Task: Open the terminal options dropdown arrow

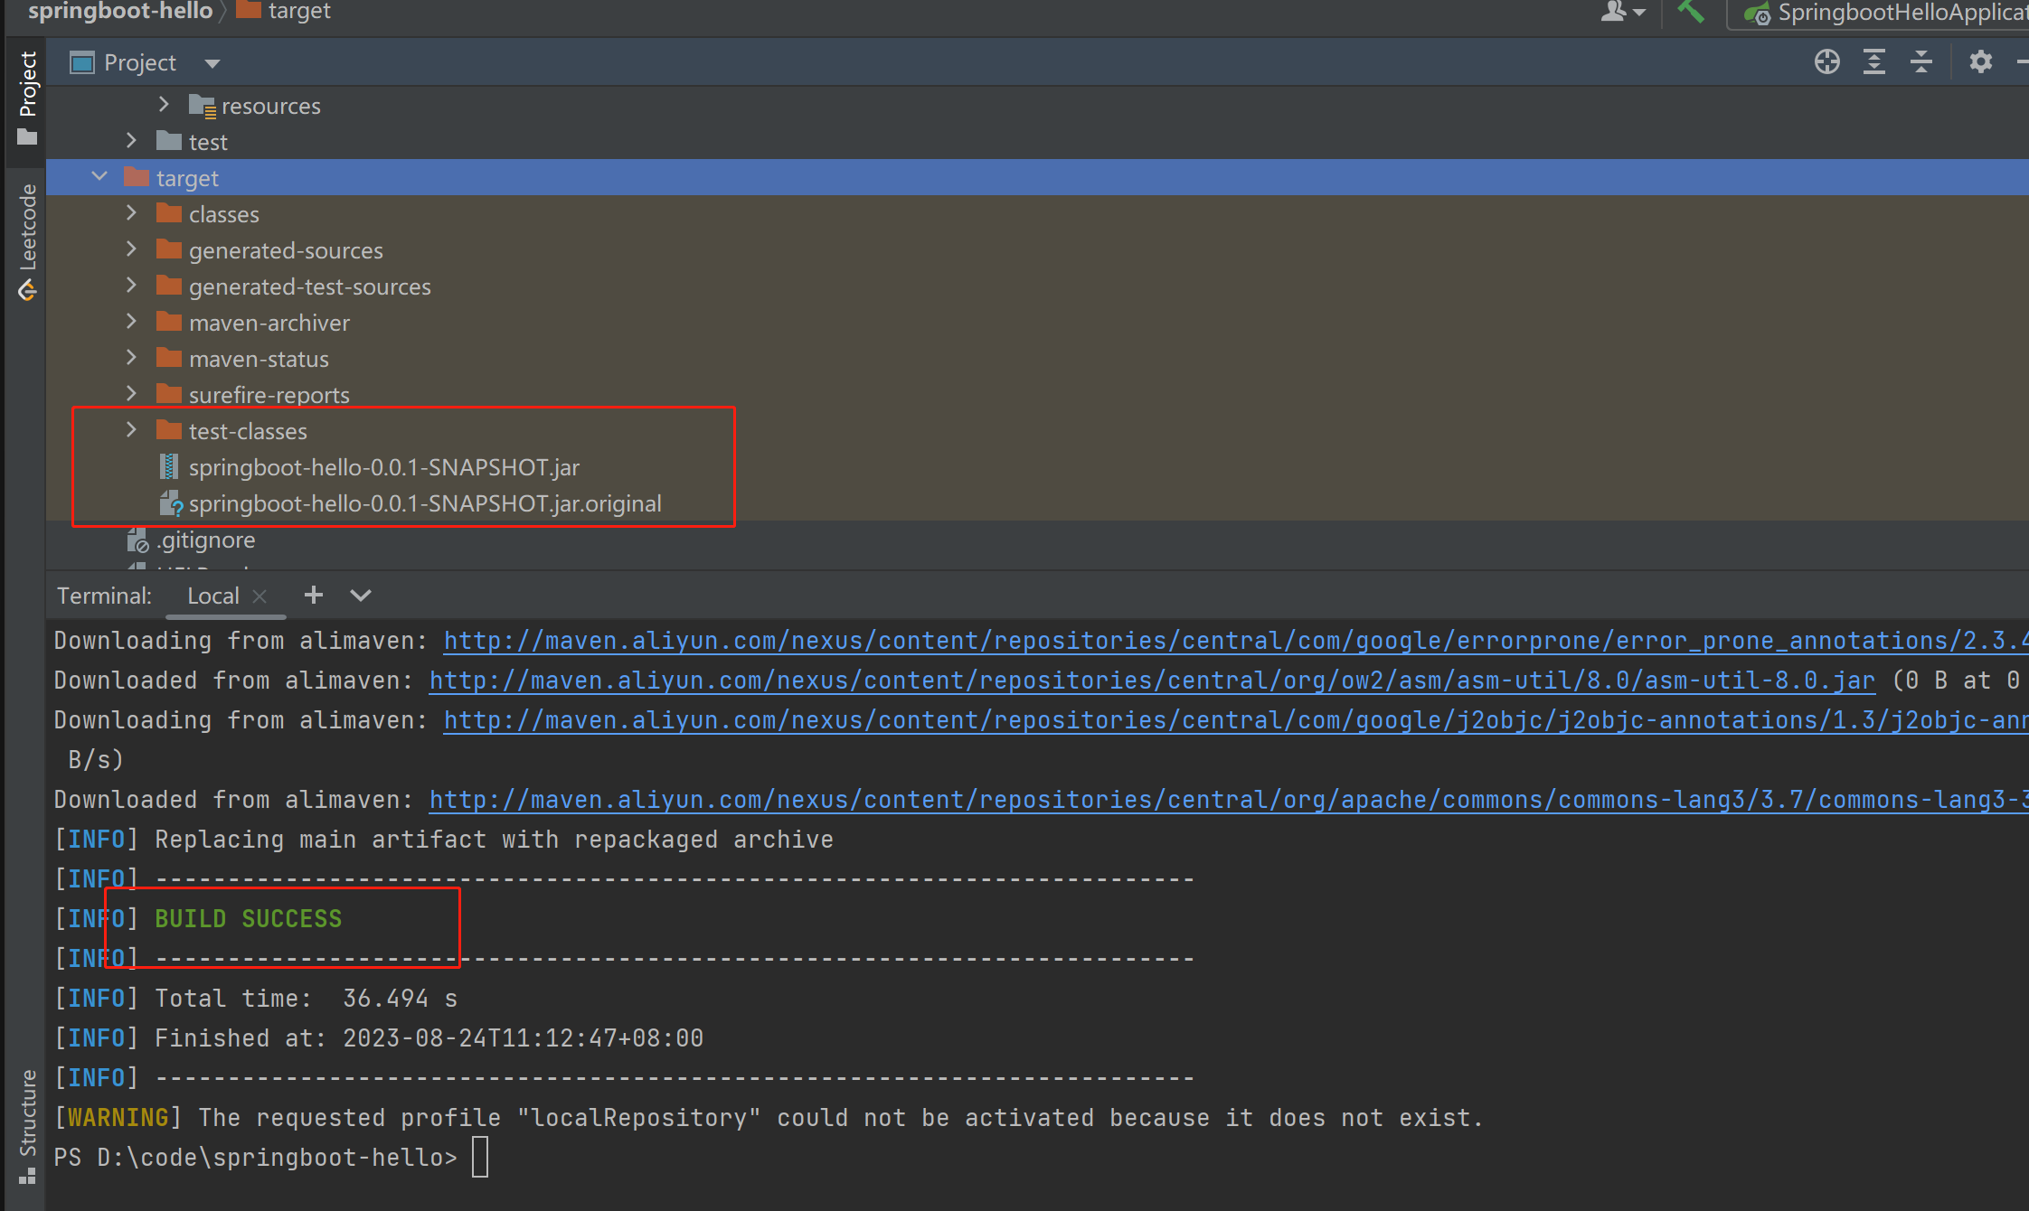Action: [x=360, y=596]
